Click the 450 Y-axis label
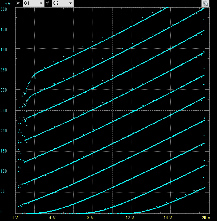 [x=4, y=30]
